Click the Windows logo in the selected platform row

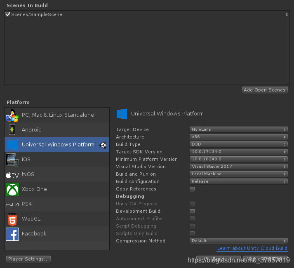click(12, 145)
